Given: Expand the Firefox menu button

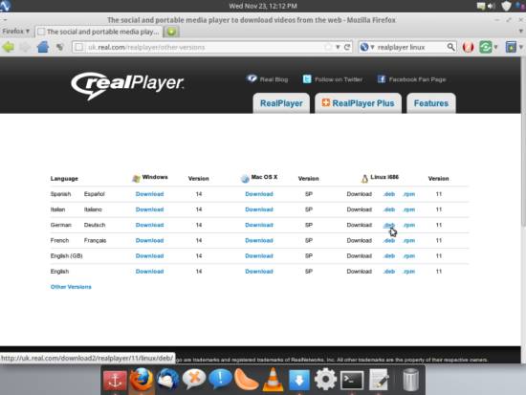Looking at the screenshot, I should pyautogui.click(x=16, y=32).
